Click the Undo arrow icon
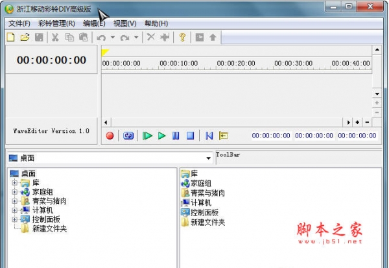 pos(101,38)
